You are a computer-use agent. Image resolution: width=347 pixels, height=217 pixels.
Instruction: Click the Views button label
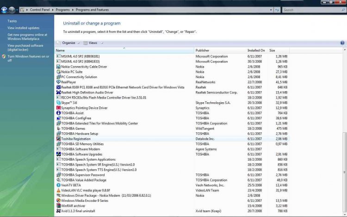coord(93,43)
